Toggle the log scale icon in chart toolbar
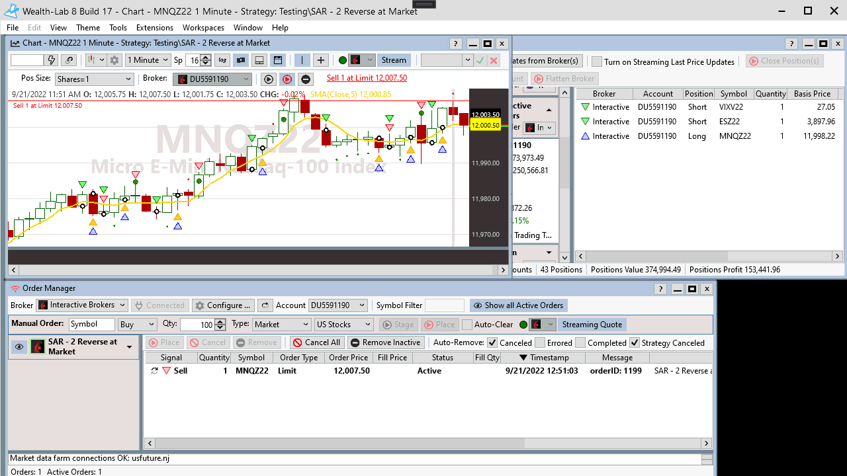Image resolution: width=847 pixels, height=476 pixels. pos(222,60)
